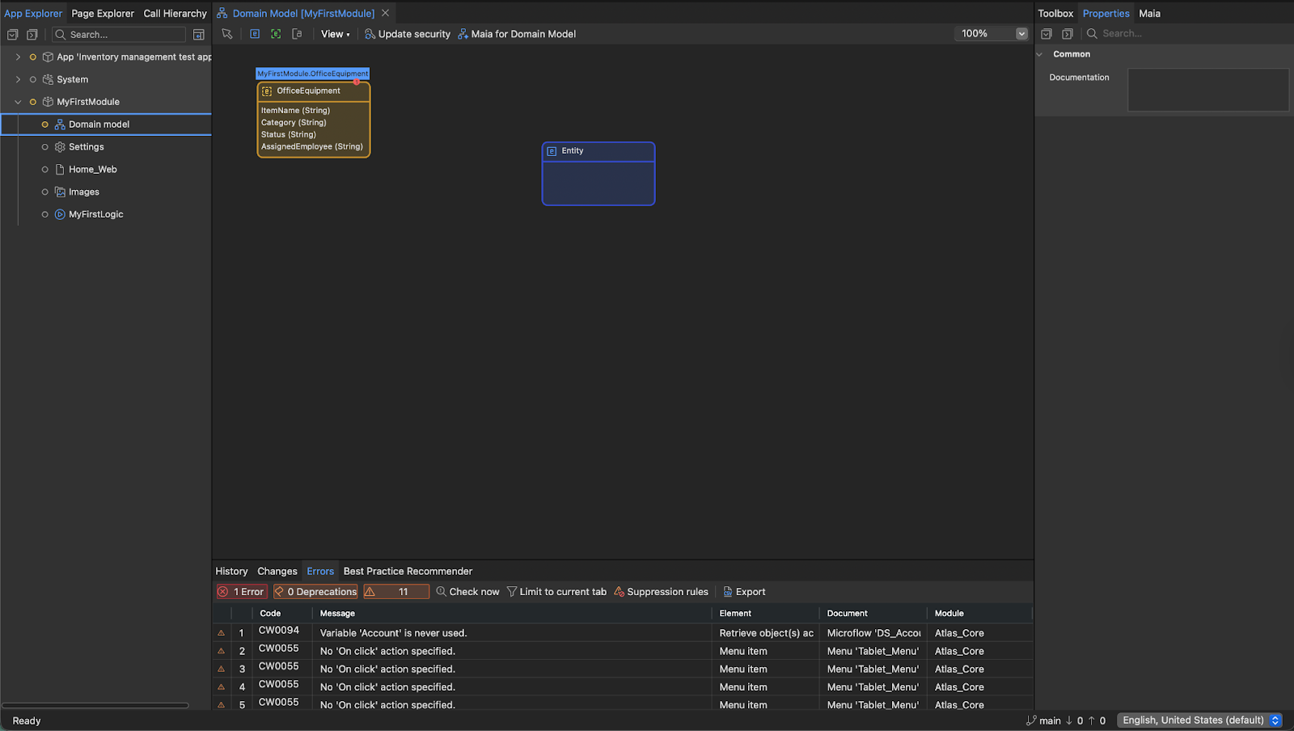
Task: Select the add Annotation tool
Action: [297, 34]
